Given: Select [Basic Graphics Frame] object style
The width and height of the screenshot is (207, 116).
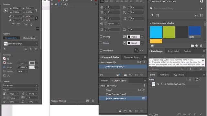Looking at the screenshot, I should point(116,94).
